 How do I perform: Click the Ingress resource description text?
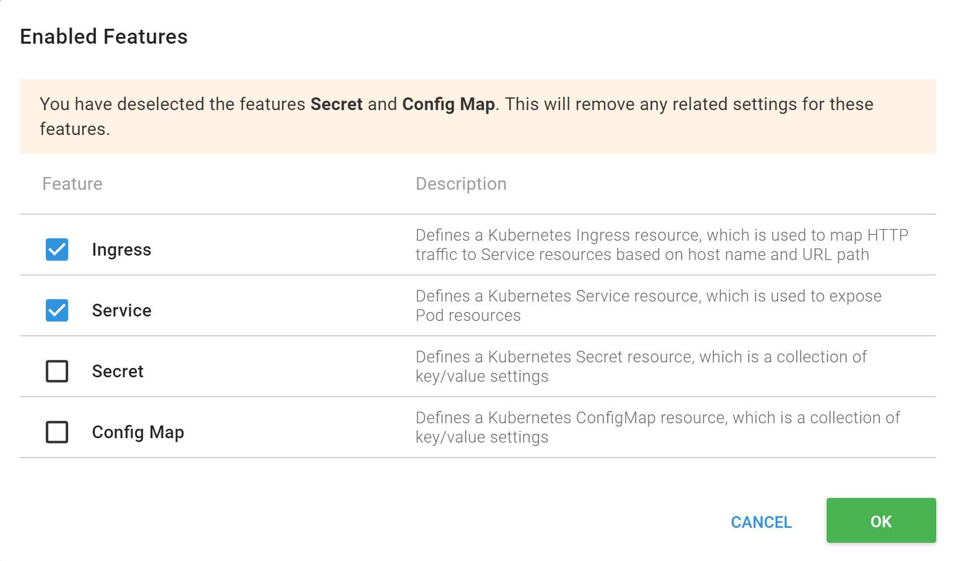click(x=661, y=245)
